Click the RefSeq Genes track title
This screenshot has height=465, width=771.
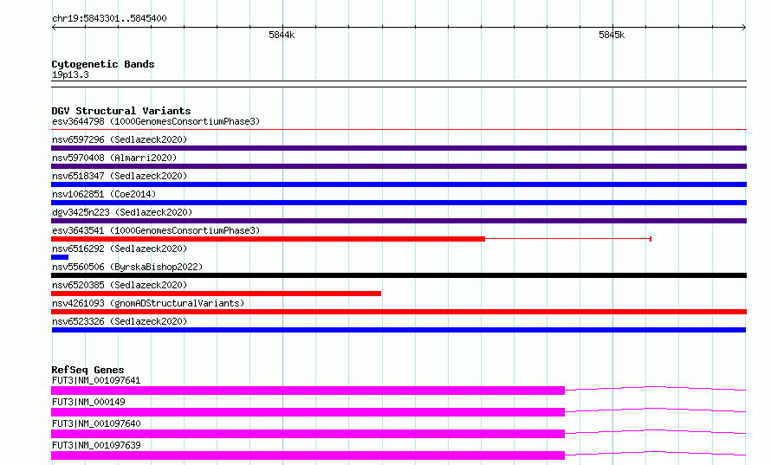point(88,370)
